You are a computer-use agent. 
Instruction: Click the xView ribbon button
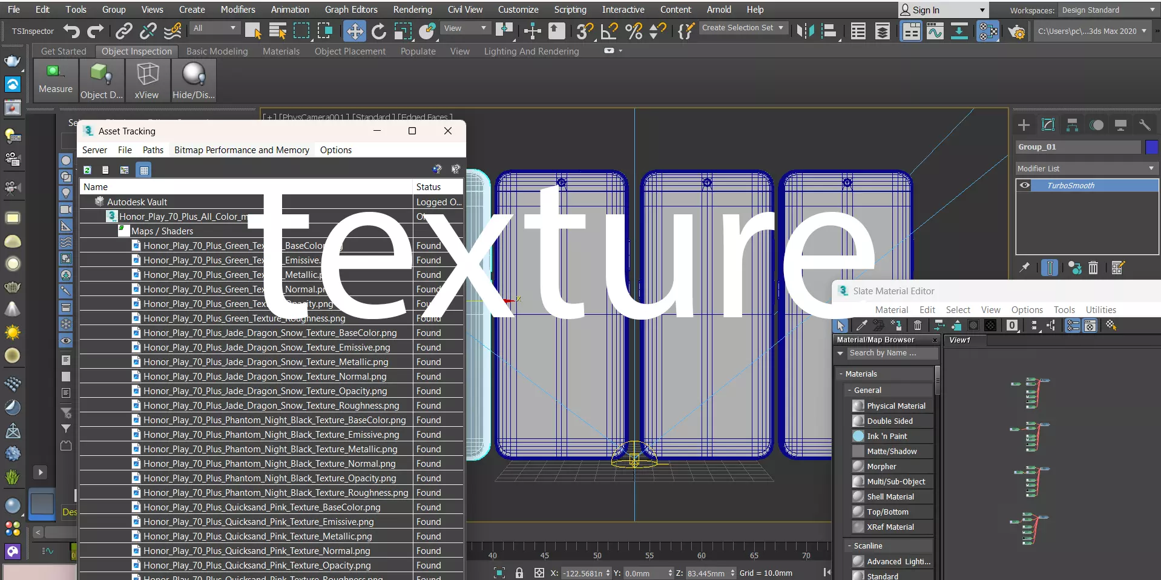(146, 80)
